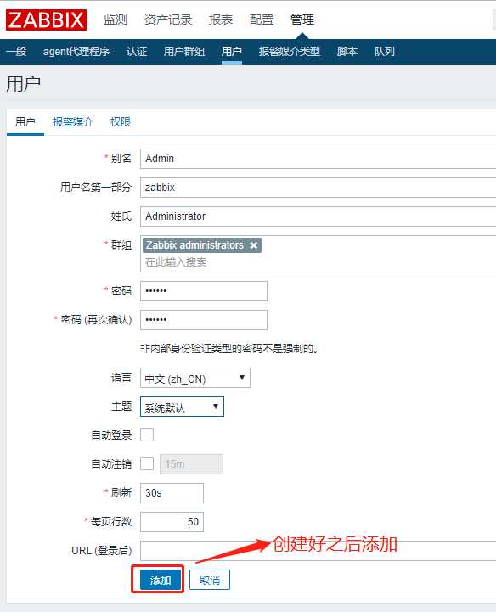Click the 用户 page heading
496x612 pixels.
pos(24,84)
